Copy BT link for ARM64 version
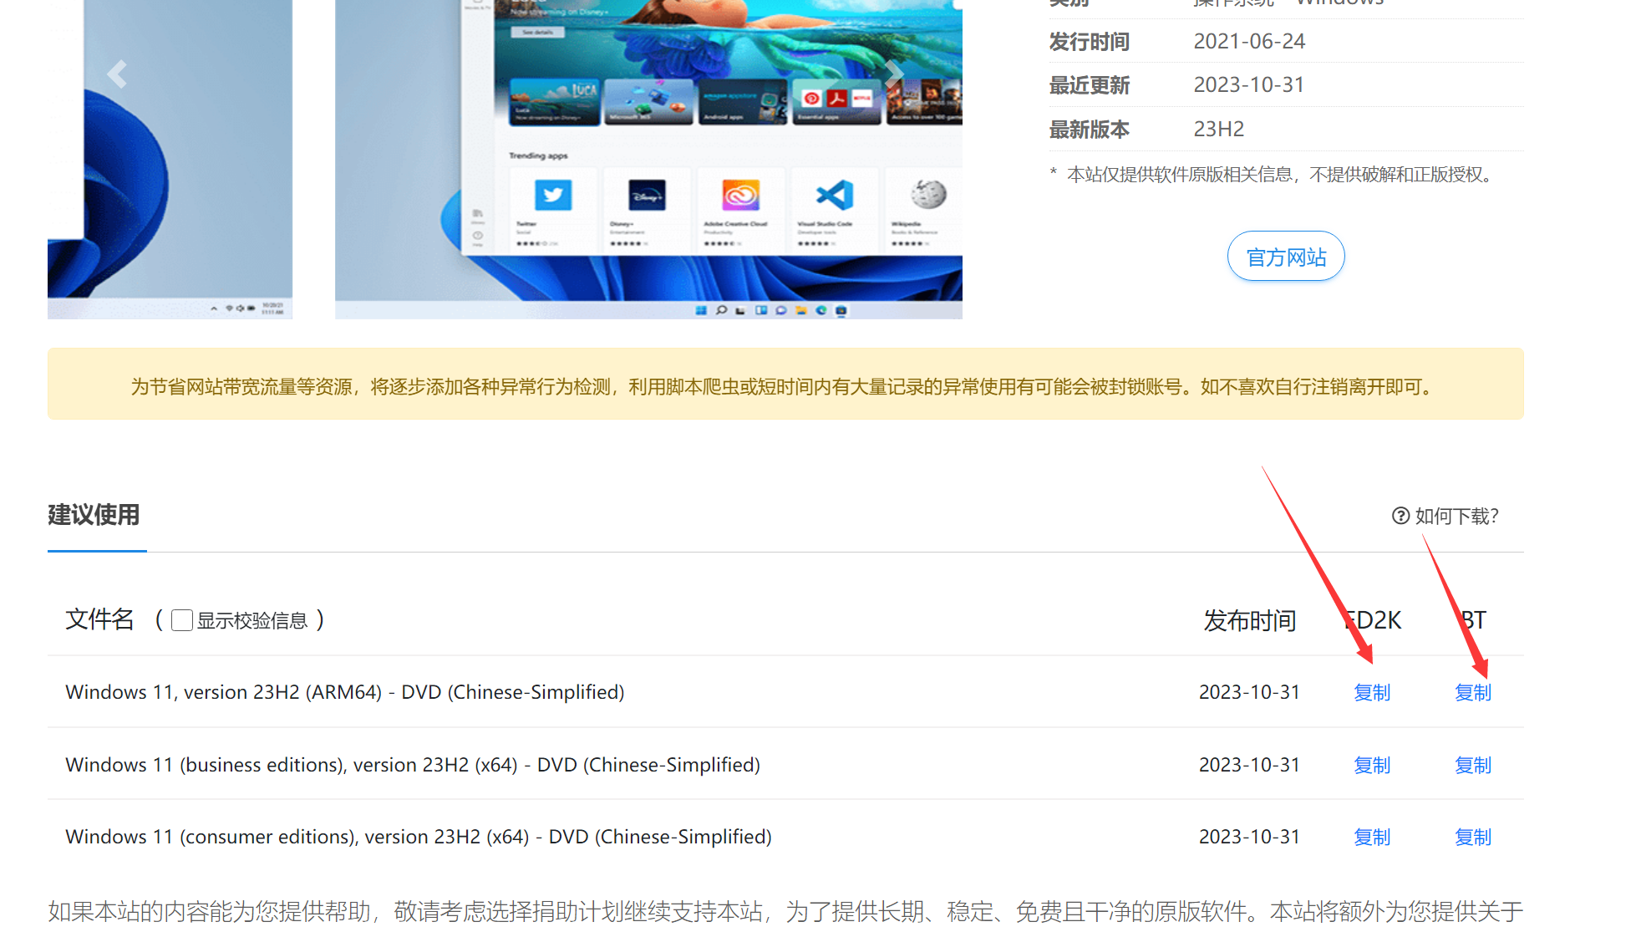 coord(1472,692)
